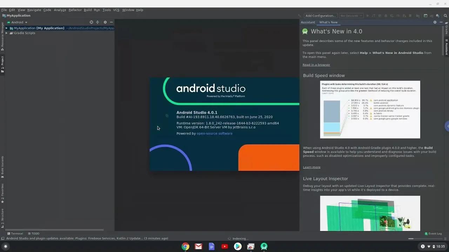The height and width of the screenshot is (252, 449).
Task: Click the Build Speed window thumbnail
Action: (x=370, y=110)
